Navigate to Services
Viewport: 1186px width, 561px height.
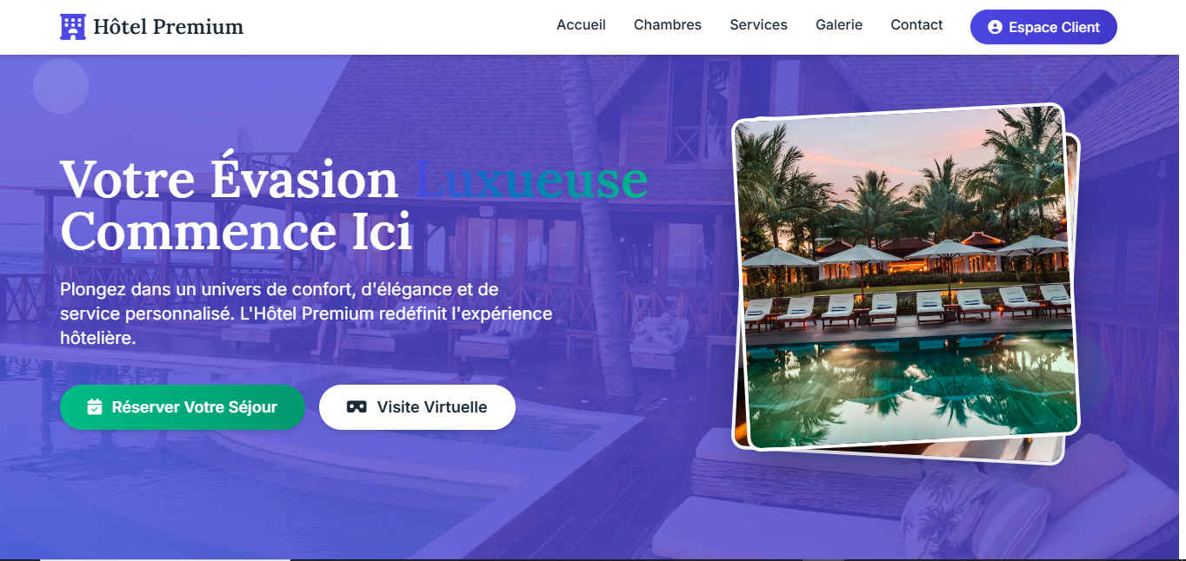pyautogui.click(x=758, y=25)
